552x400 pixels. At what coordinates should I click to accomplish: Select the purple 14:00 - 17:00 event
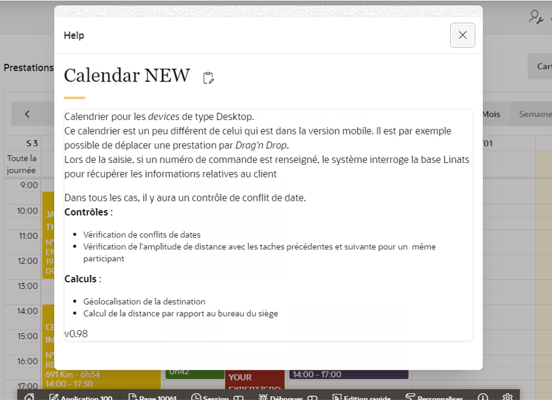coord(348,374)
